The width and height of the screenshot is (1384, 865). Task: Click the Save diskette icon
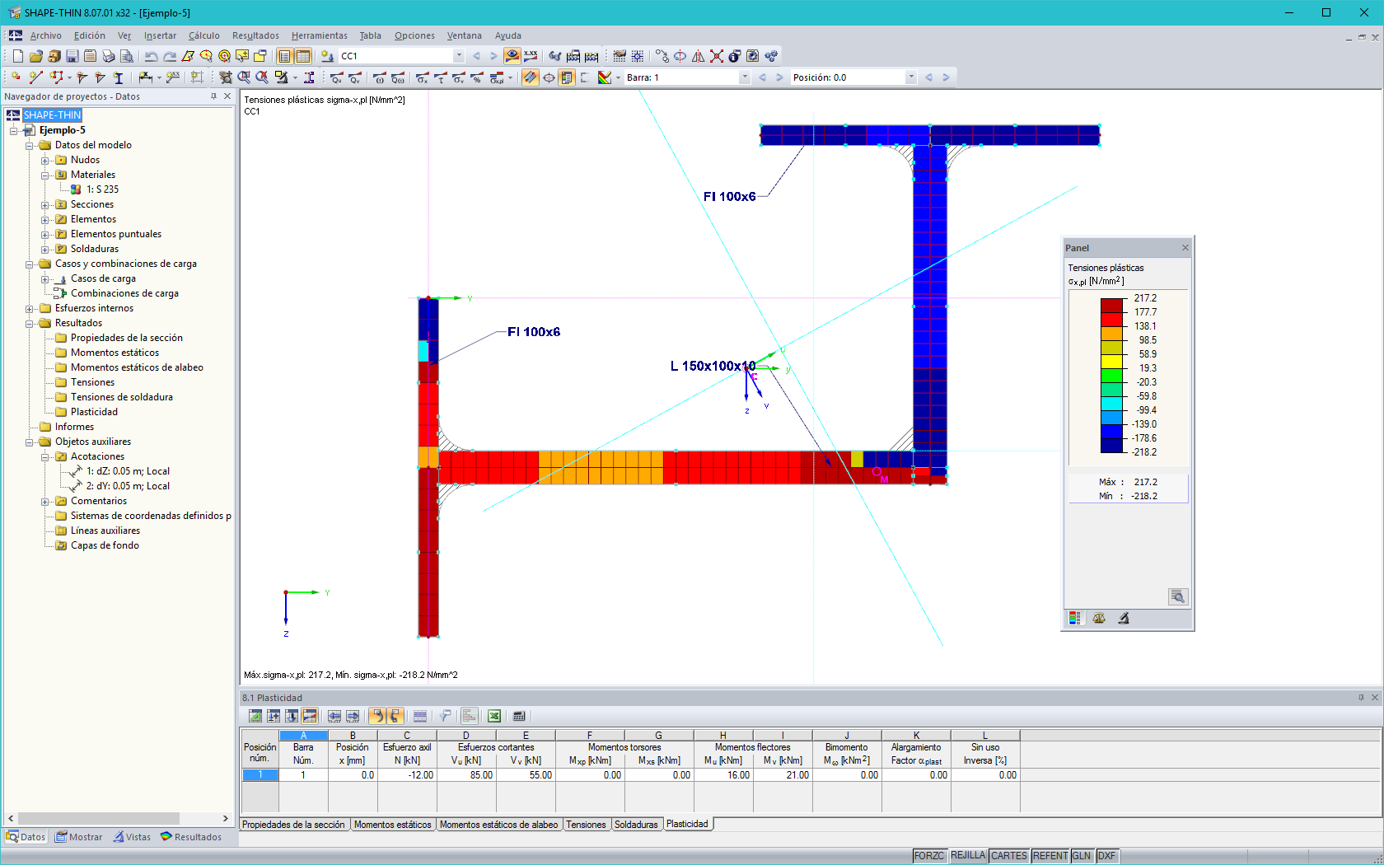point(72,56)
